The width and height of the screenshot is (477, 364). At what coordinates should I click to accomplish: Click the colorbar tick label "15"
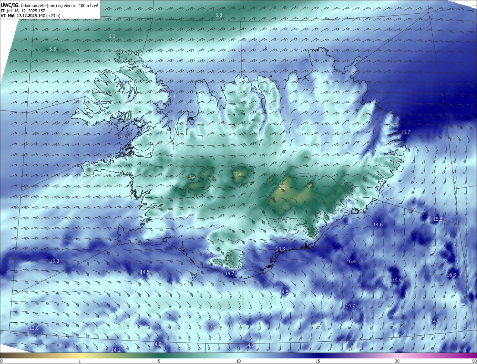tap(318, 361)
